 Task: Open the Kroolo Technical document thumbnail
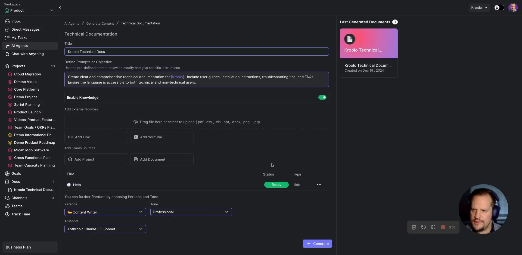tap(368, 43)
